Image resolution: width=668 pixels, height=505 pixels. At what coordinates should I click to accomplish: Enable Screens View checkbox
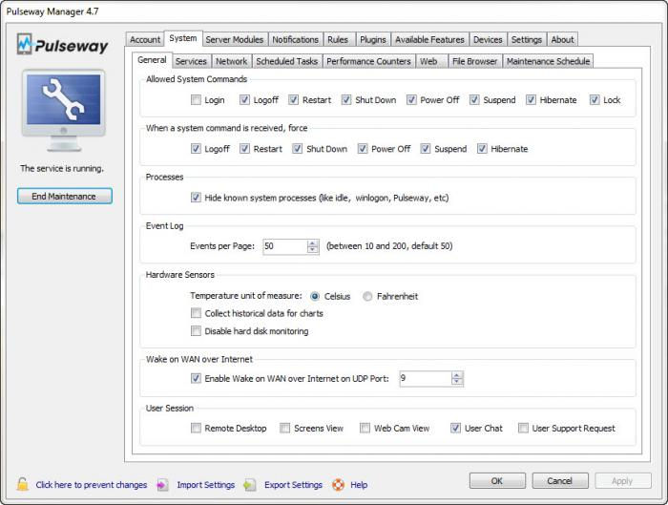(x=284, y=428)
